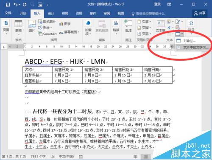Click the Save icon in quick access toolbar

[x=8, y=5]
